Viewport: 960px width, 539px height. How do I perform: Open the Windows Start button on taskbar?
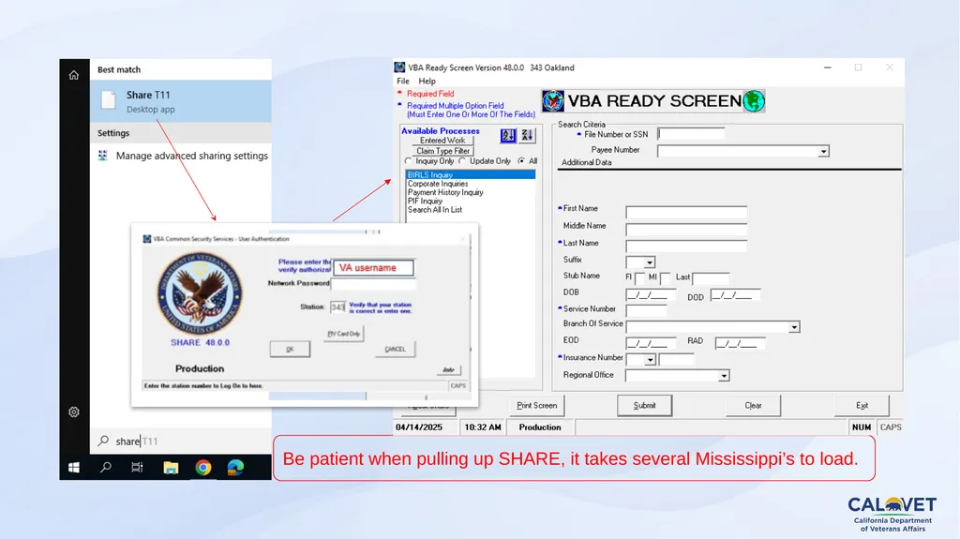74,468
